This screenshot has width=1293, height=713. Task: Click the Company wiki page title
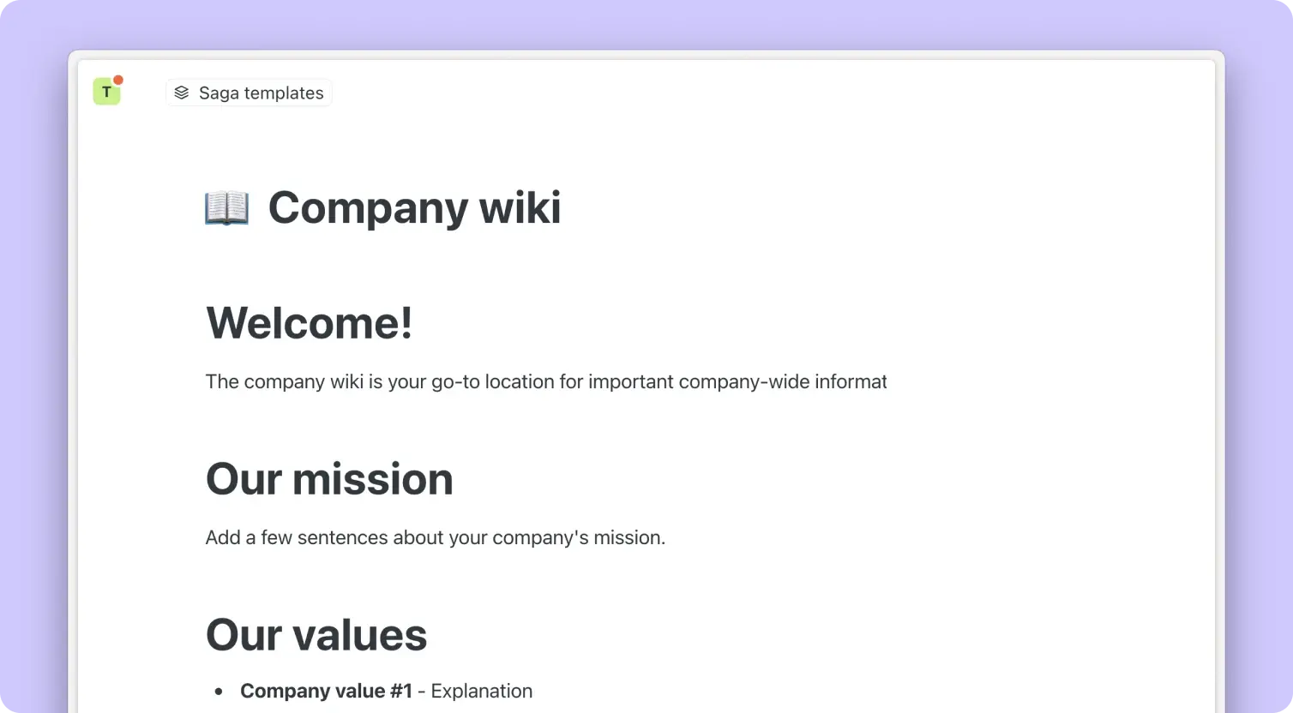pos(414,208)
